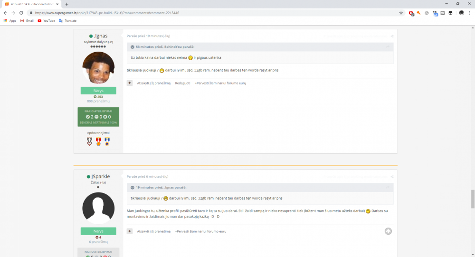Click the share icon on .Ignas's post
Viewport: 475px width, 257px height.
(392, 36)
